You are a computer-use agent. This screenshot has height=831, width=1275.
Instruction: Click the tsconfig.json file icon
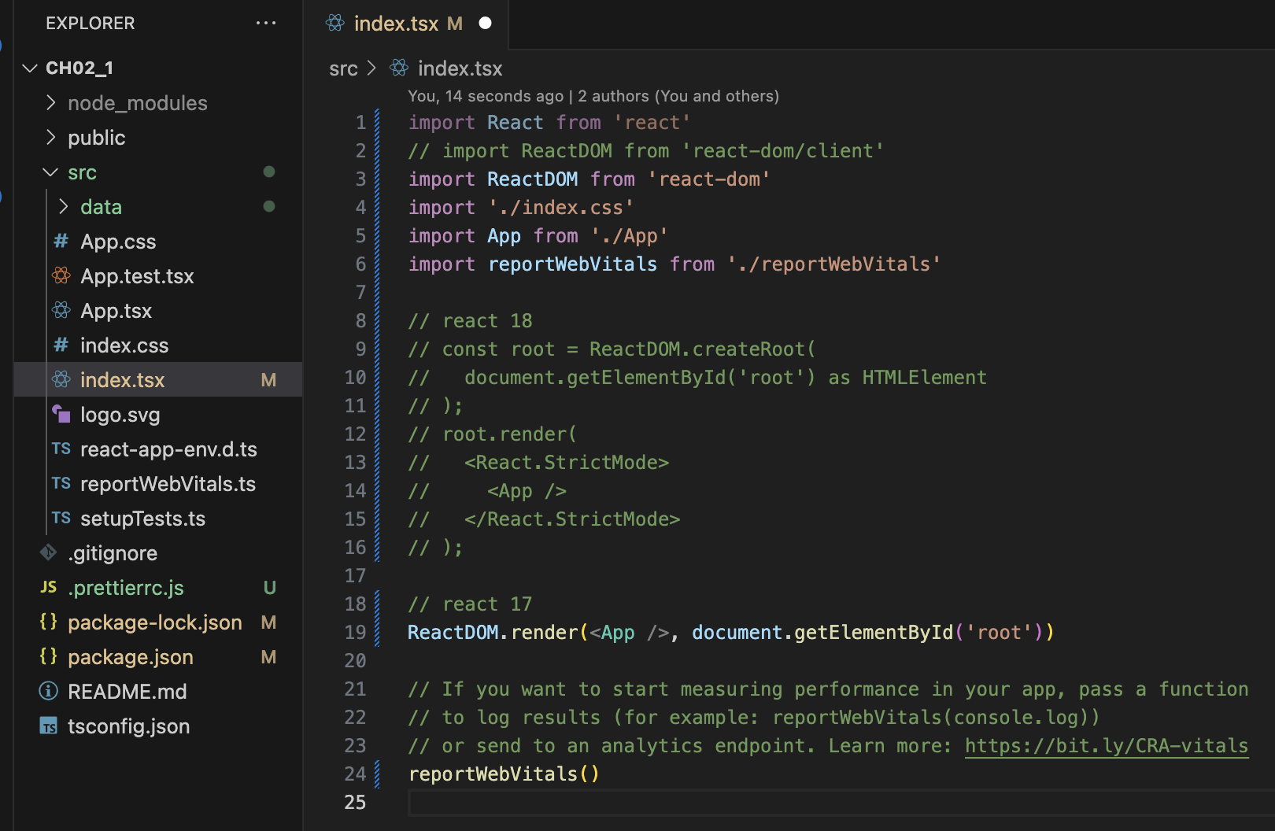pyautogui.click(x=48, y=726)
